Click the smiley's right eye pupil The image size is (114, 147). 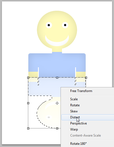click(65, 25)
